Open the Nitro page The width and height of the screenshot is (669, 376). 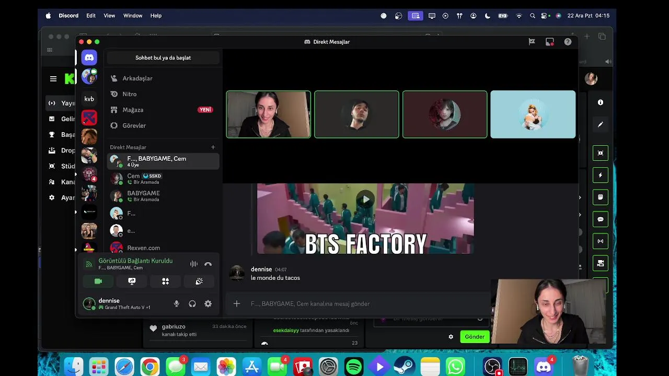(x=163, y=94)
